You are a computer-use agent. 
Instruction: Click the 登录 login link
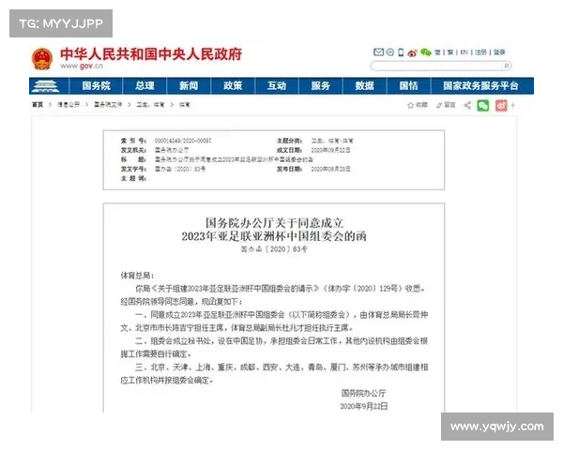tap(499, 52)
